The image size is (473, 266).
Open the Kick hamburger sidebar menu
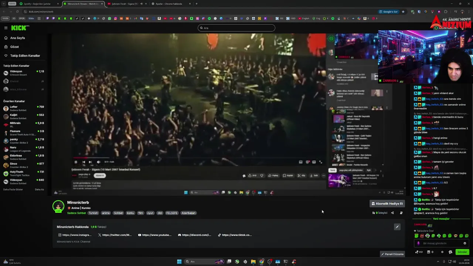6,28
